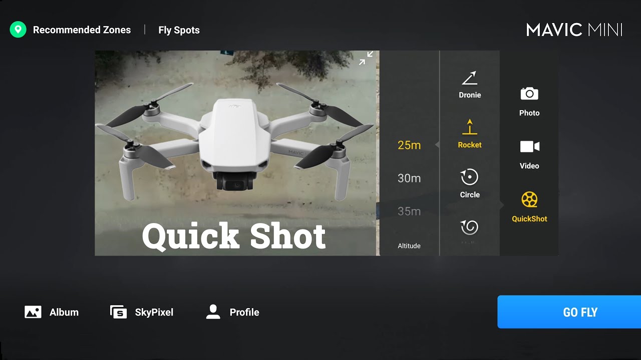Choose Photo camera mode
The height and width of the screenshot is (360, 641).
click(529, 93)
